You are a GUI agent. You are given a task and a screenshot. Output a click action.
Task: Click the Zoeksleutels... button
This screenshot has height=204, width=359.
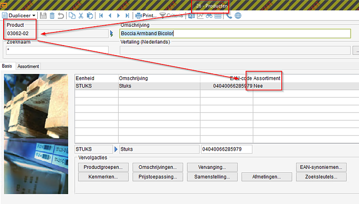click(321, 177)
